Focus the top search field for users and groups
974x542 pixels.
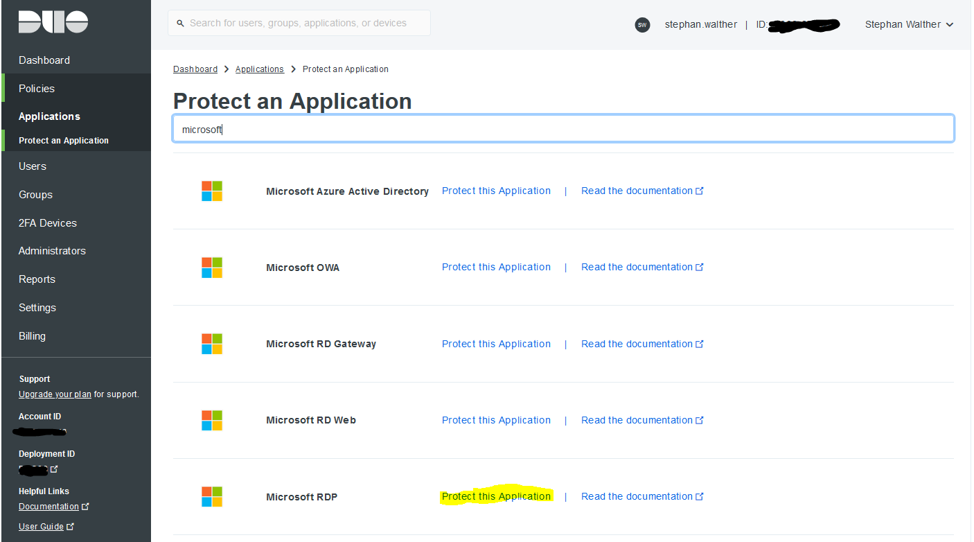coord(299,23)
